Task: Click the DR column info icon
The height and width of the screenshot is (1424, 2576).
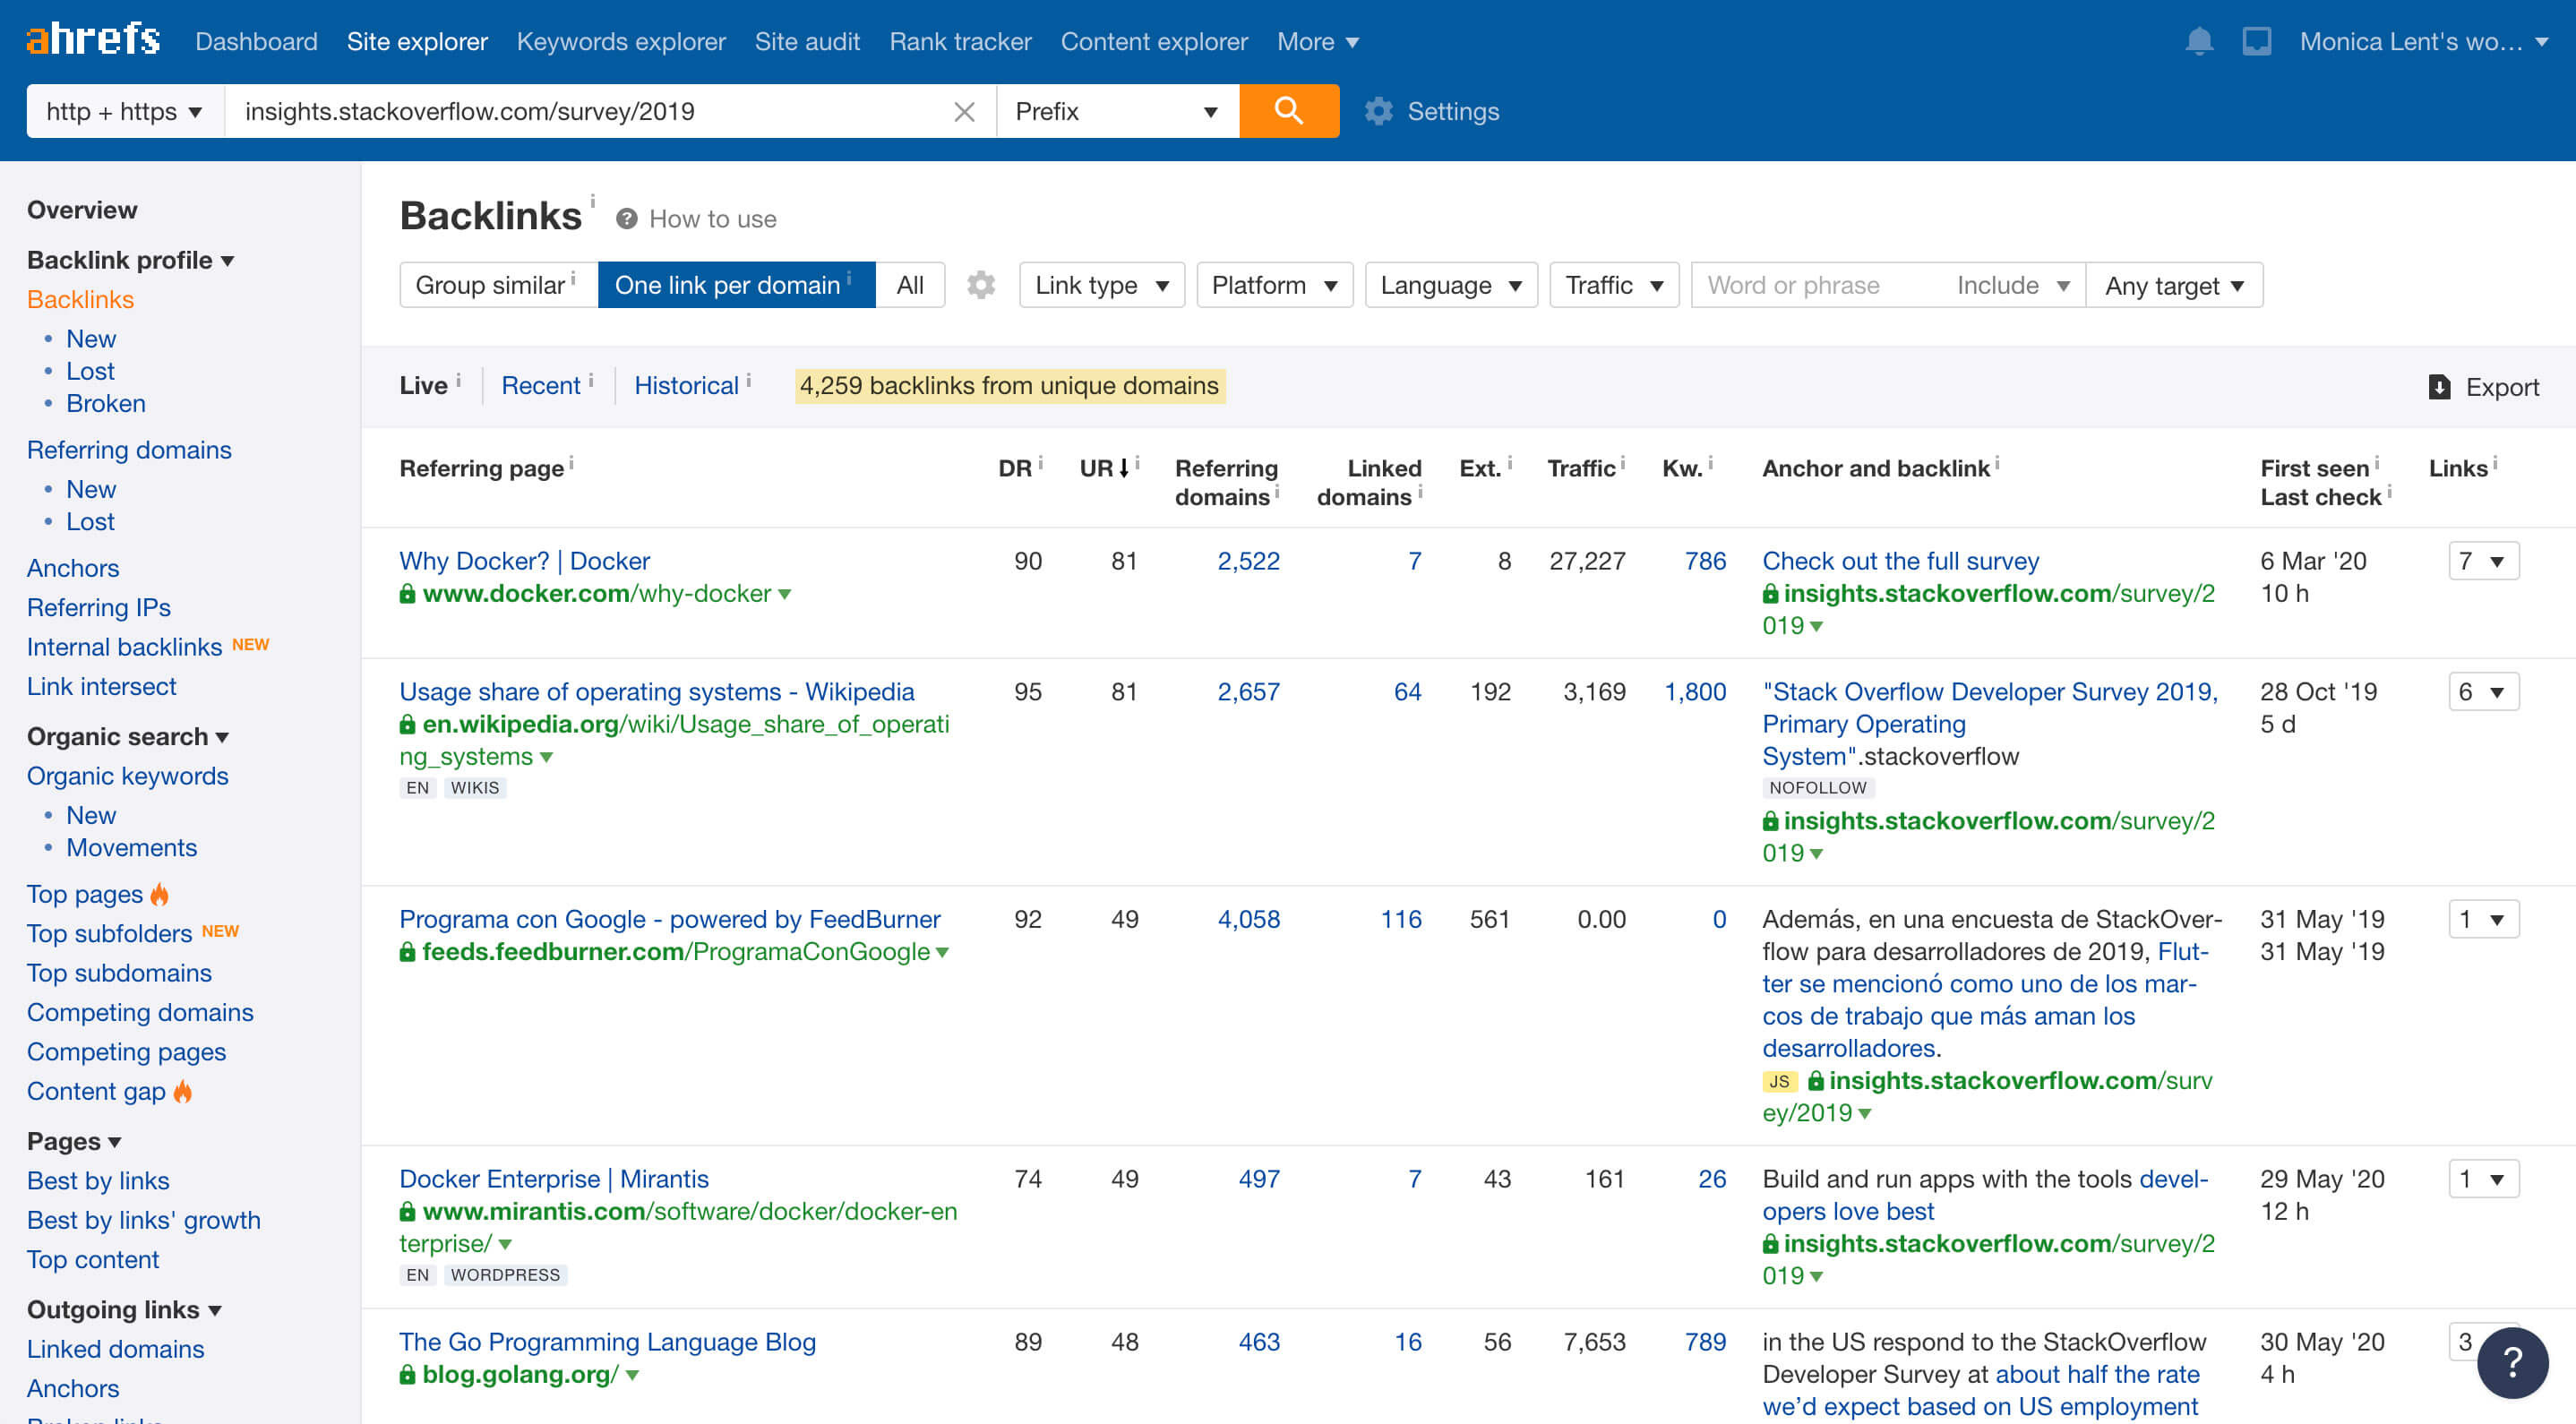Action: (x=1040, y=462)
